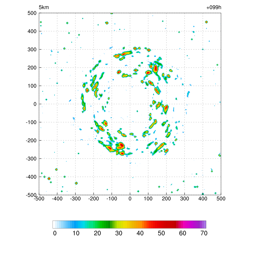Click the y-axis label '300'
This screenshot has width=260, height=260.
click(32, 50)
